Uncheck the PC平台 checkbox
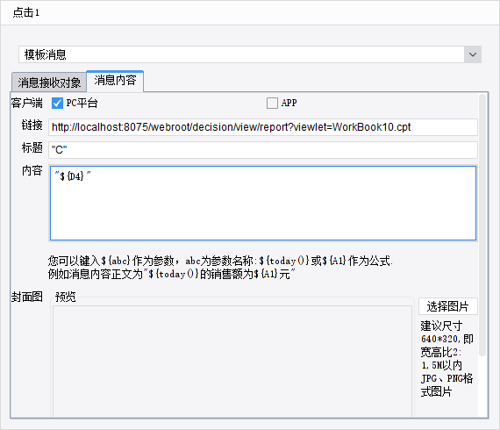Viewport: 500px width, 430px height. 57,103
